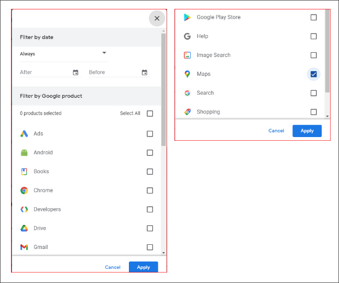Image resolution: width=339 pixels, height=283 pixels.
Task: Click the down arrow of left scrollbar
Action: 163,253
